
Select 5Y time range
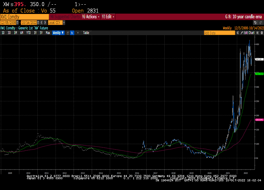41,33
